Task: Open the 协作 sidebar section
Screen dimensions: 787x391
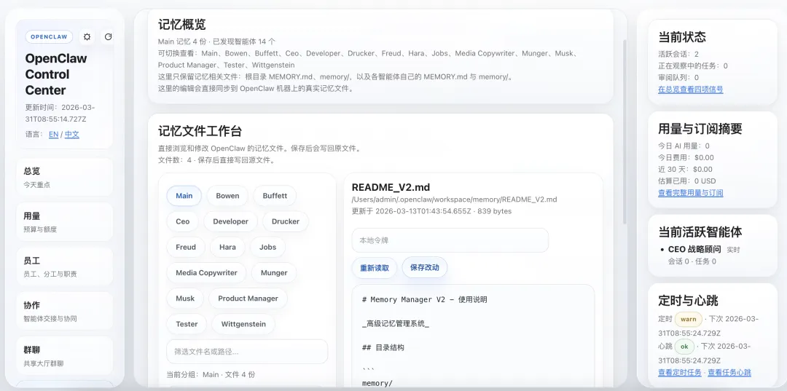Action: (65, 312)
